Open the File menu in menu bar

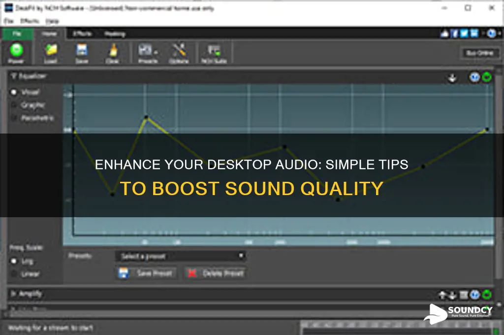point(9,21)
